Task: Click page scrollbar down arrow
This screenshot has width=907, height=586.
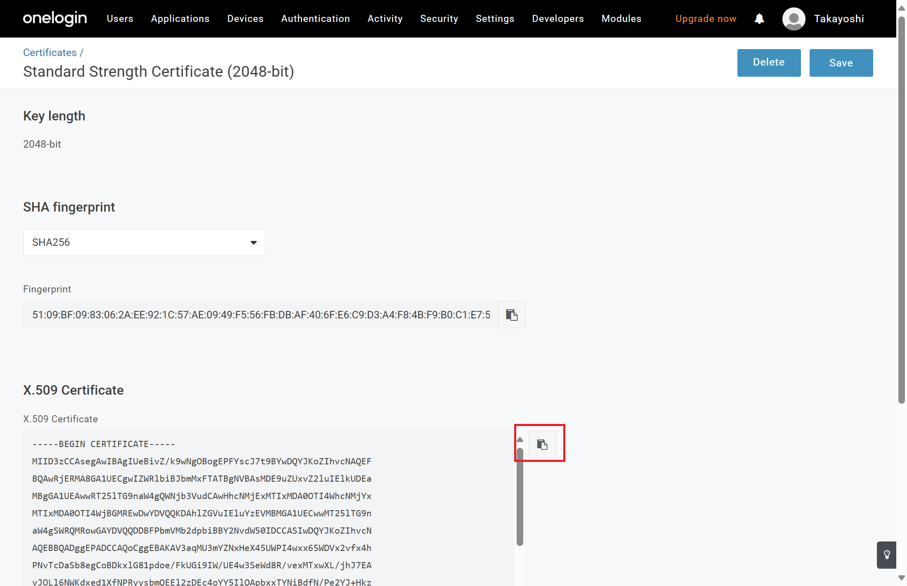Action: [901, 578]
